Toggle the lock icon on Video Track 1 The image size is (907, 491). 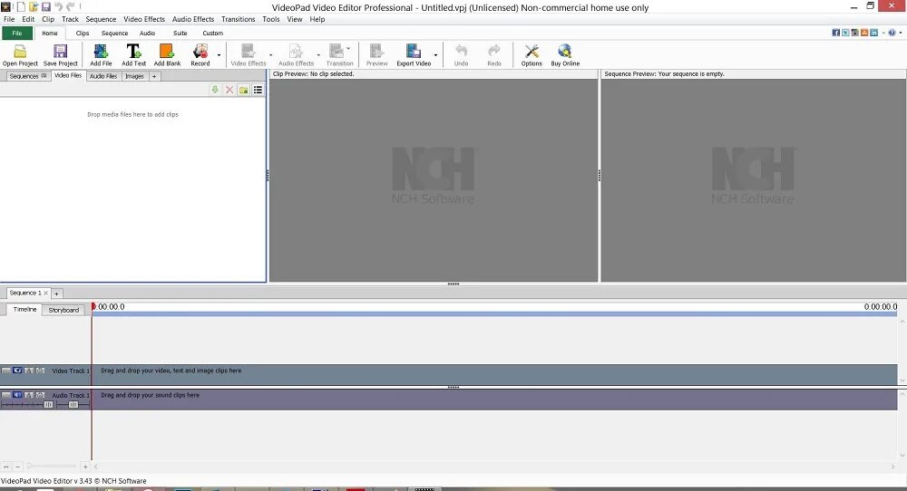[29, 371]
